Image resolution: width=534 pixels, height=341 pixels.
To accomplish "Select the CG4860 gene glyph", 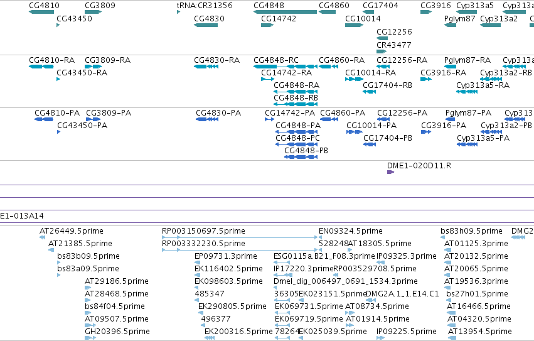I will coord(328,12).
